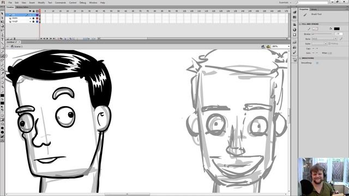Open the stroke color swatch in Properties
This screenshot has height=196, width=349.
[315, 29]
